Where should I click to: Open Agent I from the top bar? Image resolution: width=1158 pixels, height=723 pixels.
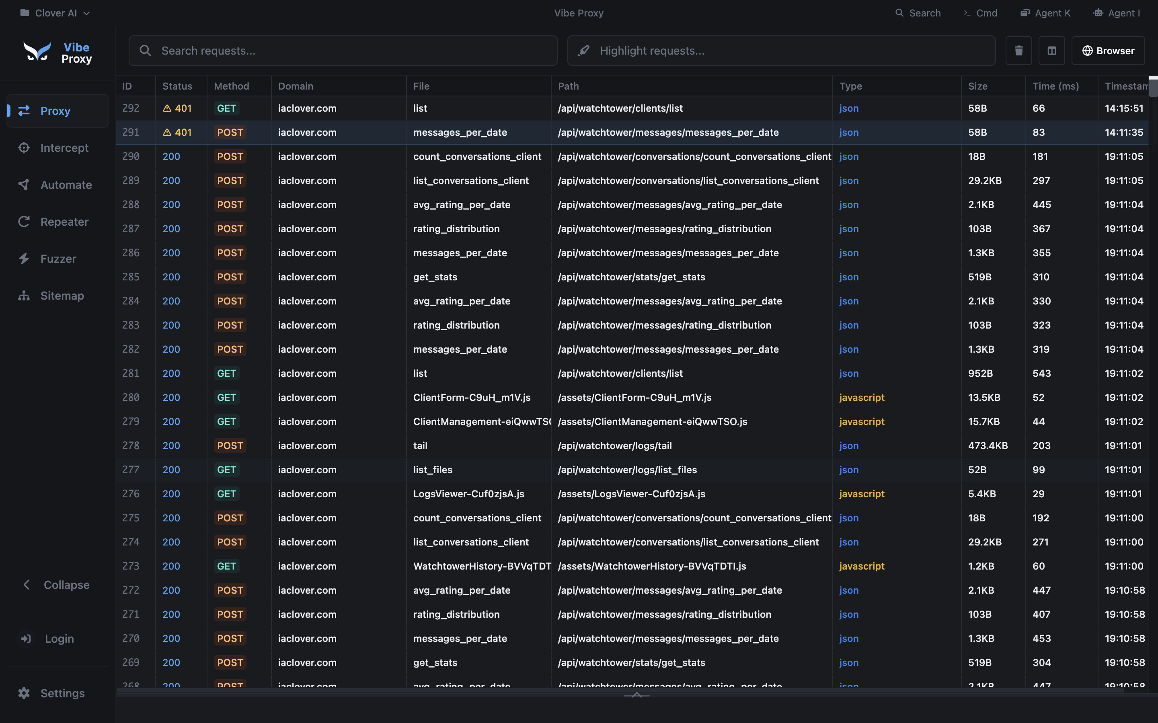coord(1117,13)
